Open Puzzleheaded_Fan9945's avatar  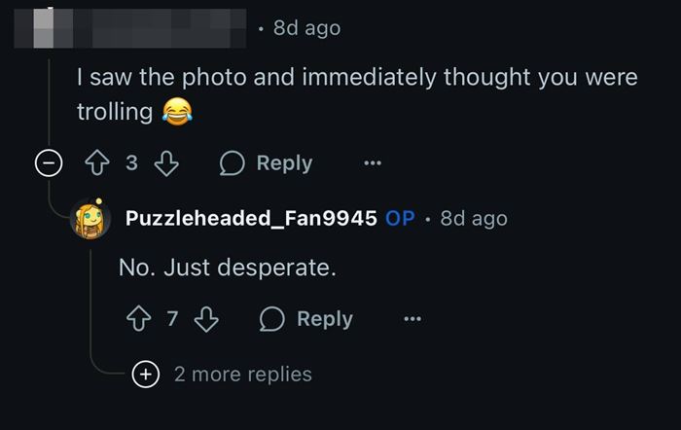pyautogui.click(x=90, y=219)
